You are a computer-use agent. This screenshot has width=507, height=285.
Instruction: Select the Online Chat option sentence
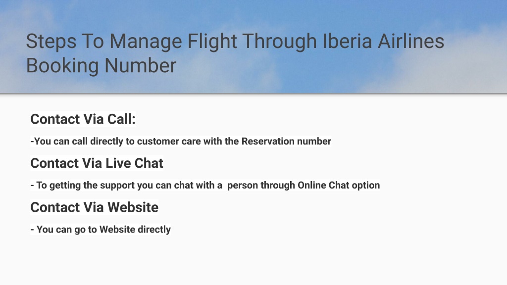205,185
